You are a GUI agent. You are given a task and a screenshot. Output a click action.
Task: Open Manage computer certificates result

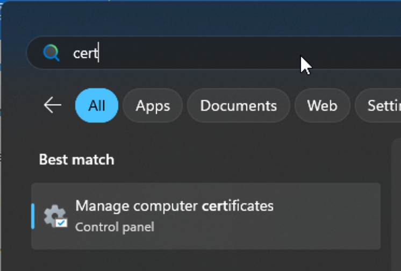(x=206, y=216)
